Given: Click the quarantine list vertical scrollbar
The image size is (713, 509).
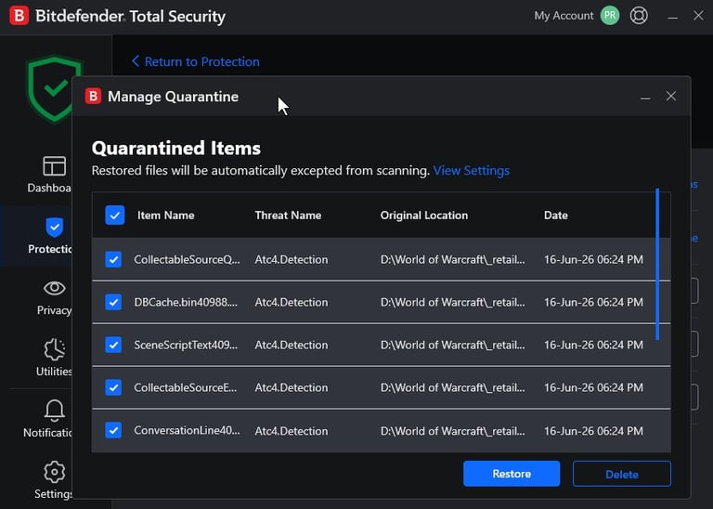Looking at the screenshot, I should tap(657, 264).
